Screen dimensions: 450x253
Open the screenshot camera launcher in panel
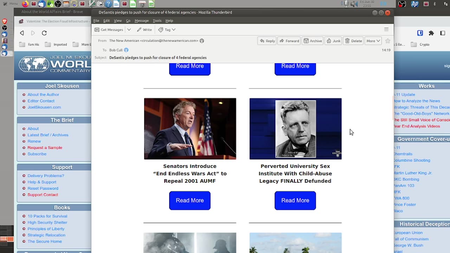[101, 4]
